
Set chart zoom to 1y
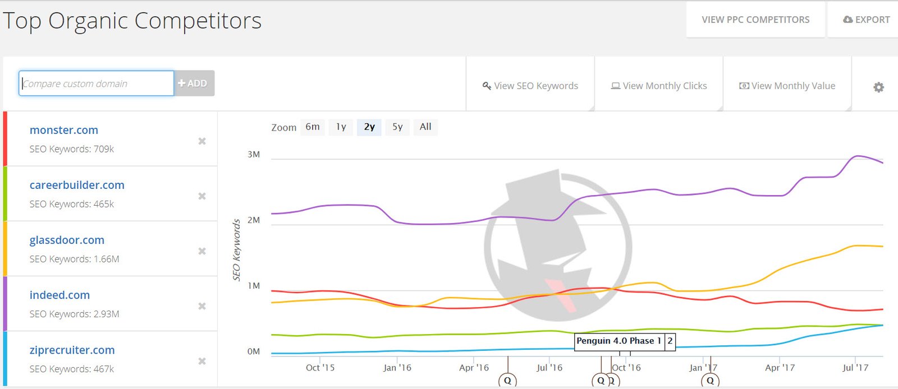341,127
